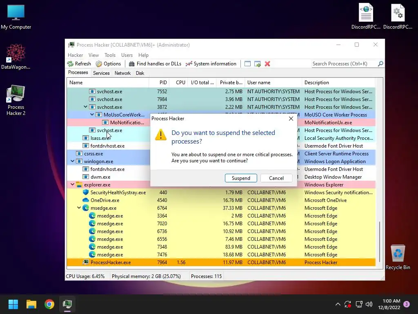Close the Process Hacker confirmation dialog
The image size is (418, 314).
(291, 119)
